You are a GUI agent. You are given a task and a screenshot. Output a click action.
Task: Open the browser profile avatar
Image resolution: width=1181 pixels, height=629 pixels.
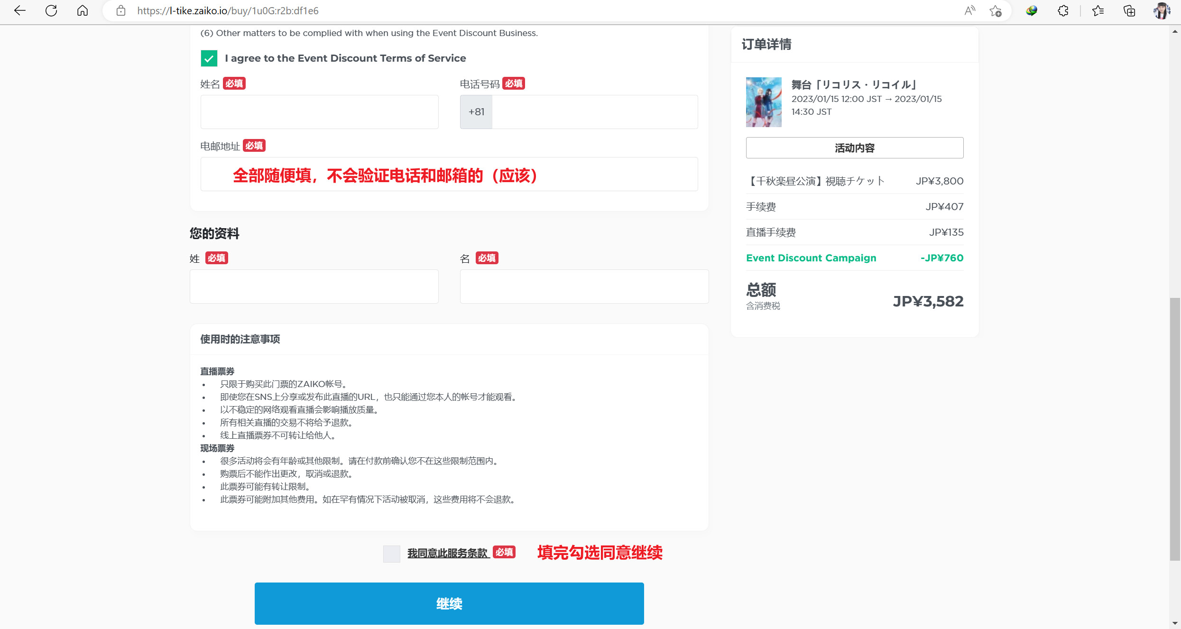point(1162,10)
